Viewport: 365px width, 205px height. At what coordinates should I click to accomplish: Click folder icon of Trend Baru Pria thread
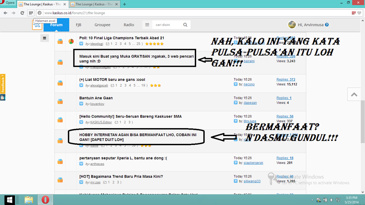pyautogui.click(x=60, y=180)
